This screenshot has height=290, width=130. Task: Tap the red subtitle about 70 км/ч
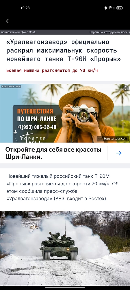click(52, 70)
